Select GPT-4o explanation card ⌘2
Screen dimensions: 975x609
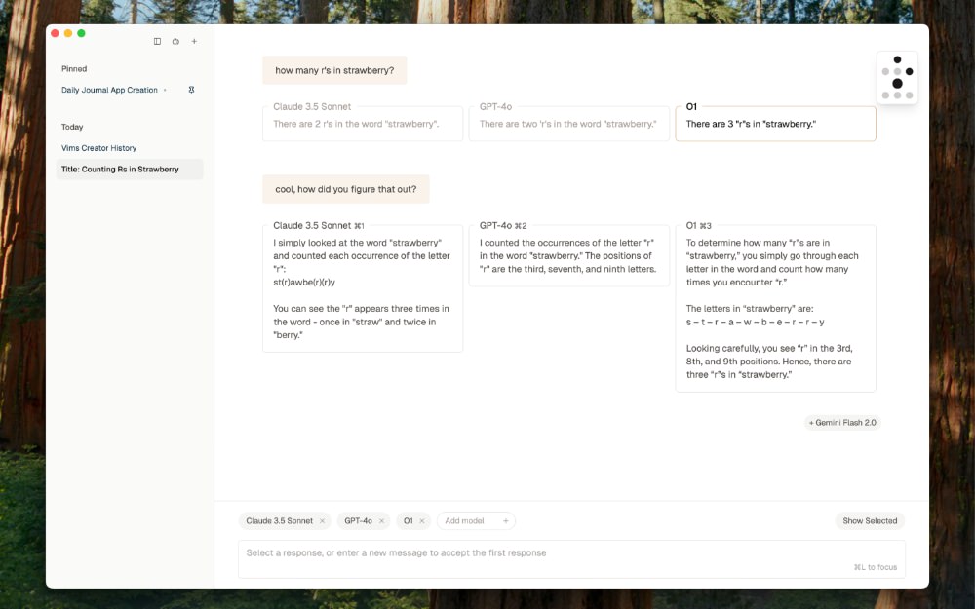pyautogui.click(x=569, y=255)
